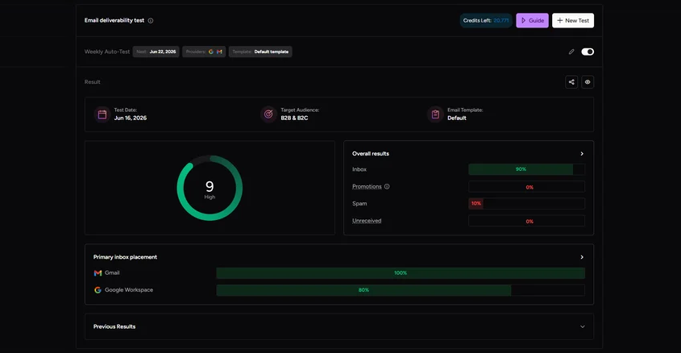Click the clipboard icon beside Email Template
This screenshot has width=681, height=353.
435,114
